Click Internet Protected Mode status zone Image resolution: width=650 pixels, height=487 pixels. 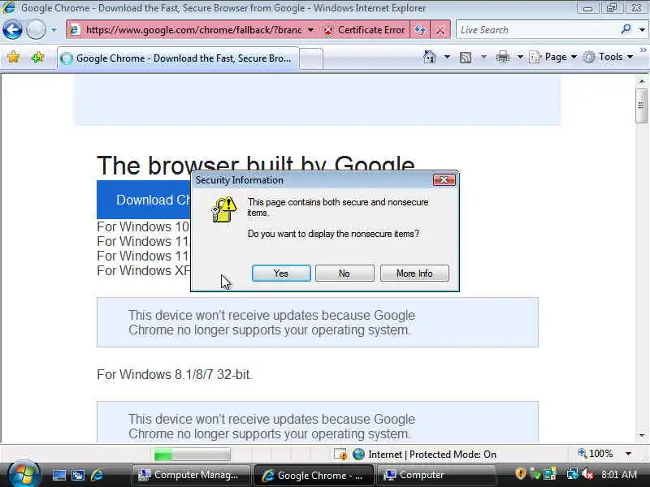point(424,455)
